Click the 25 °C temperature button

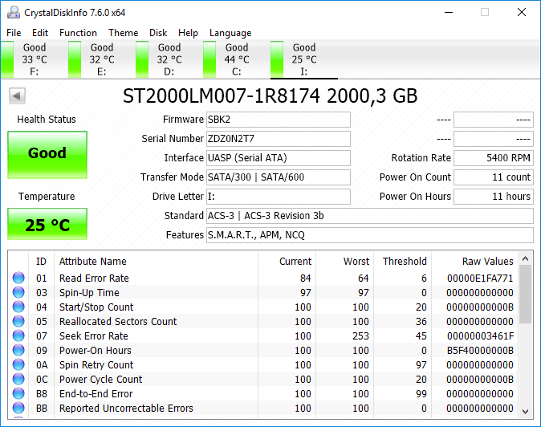(x=47, y=224)
